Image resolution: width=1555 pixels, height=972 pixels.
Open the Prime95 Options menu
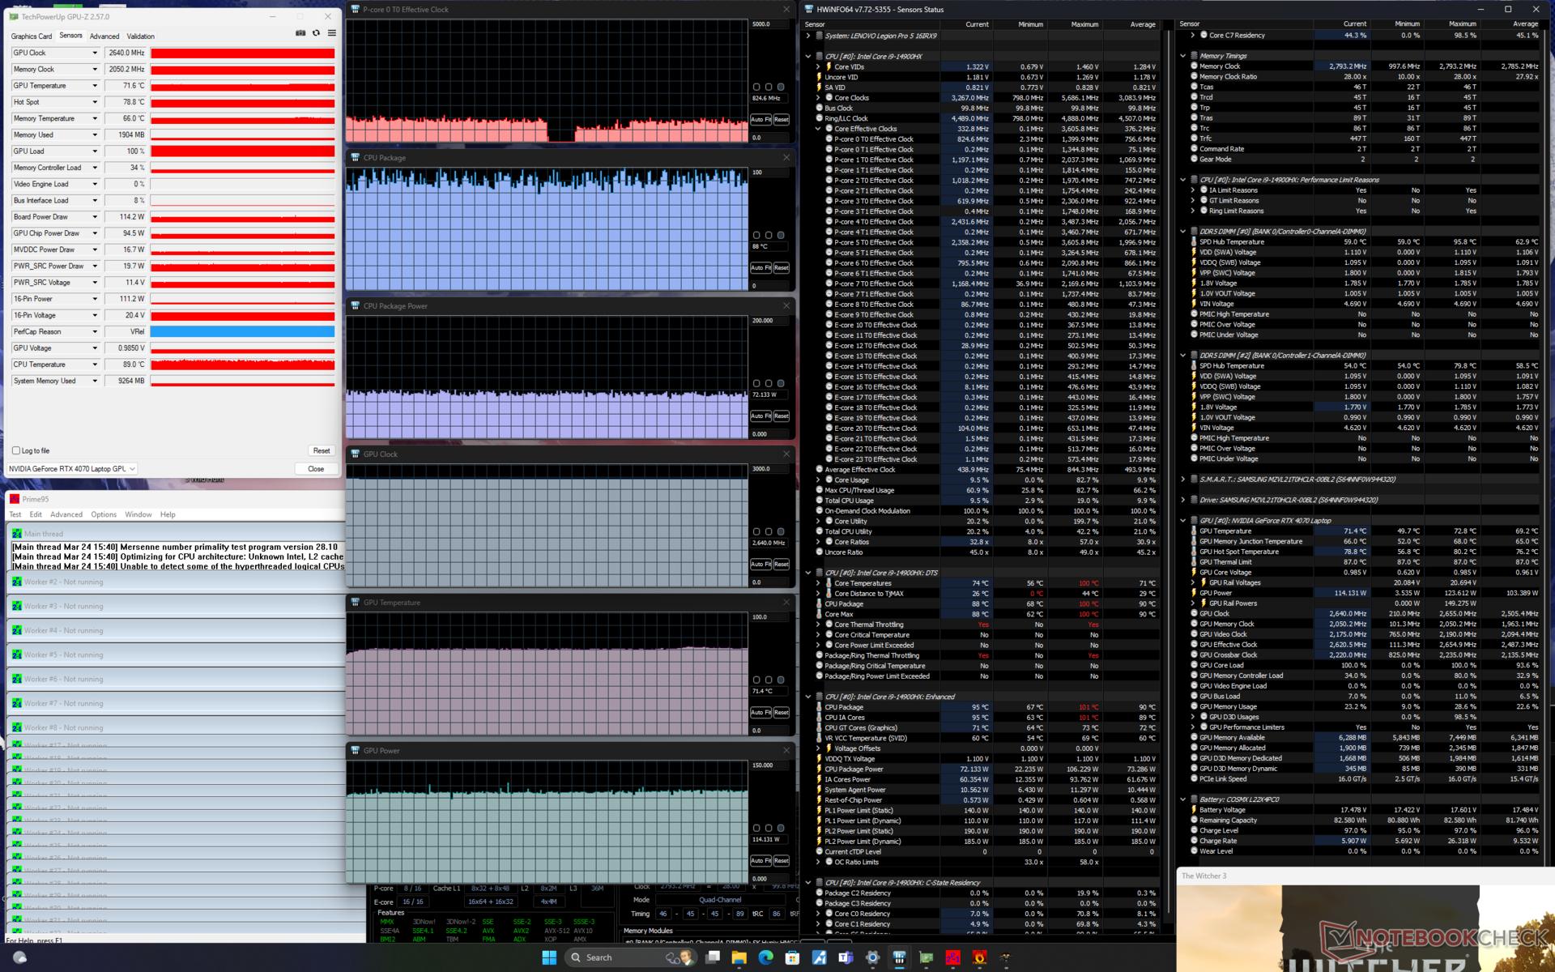[103, 514]
